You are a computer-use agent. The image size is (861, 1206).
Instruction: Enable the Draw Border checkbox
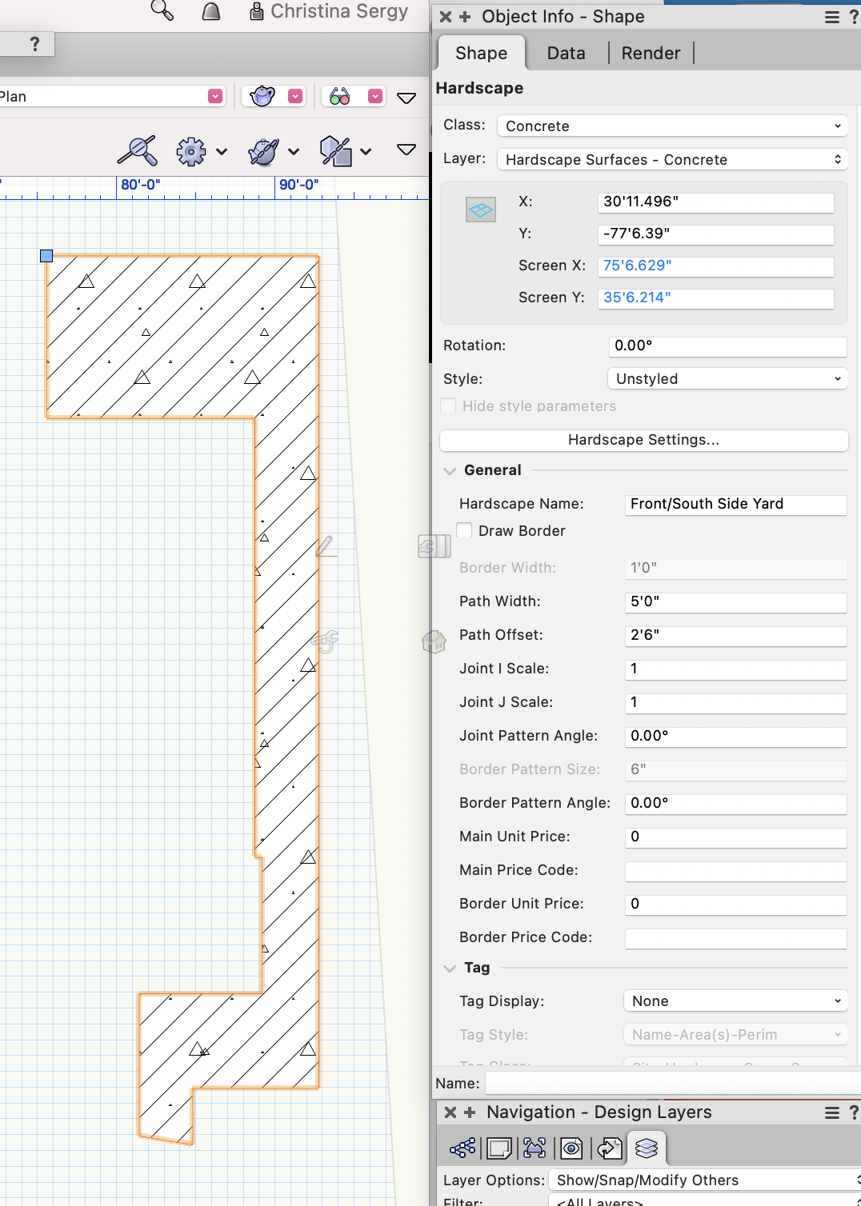[x=465, y=530]
